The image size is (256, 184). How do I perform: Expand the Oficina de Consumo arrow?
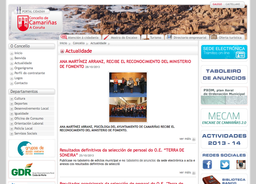point(12,119)
